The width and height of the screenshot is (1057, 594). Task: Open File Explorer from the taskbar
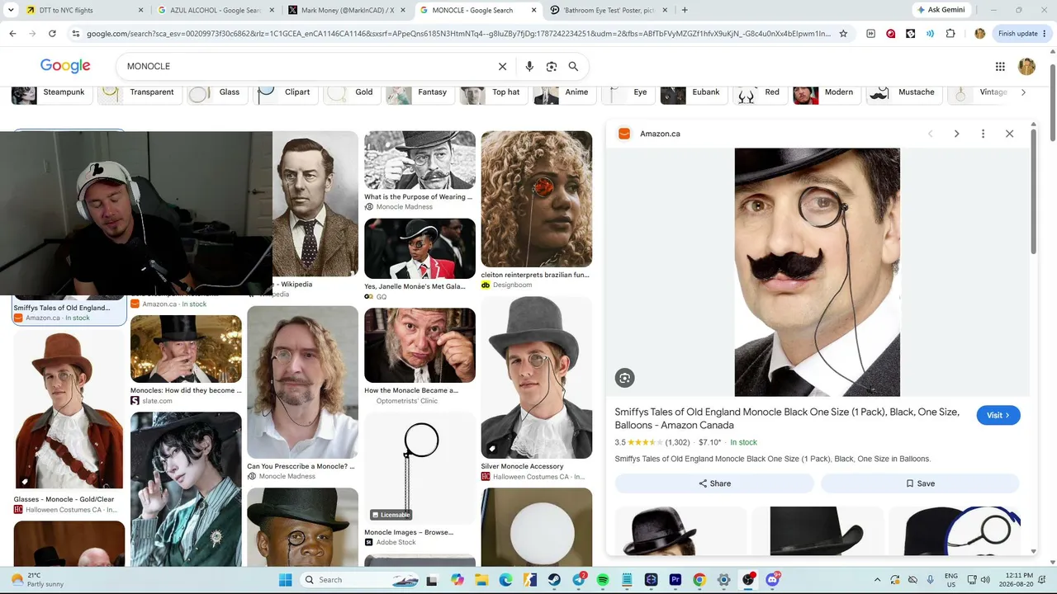pos(481,580)
